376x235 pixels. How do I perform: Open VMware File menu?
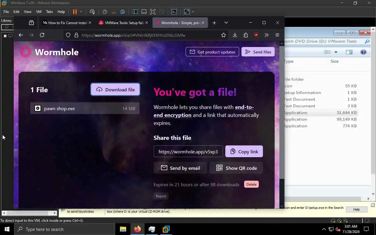click(x=6, y=12)
